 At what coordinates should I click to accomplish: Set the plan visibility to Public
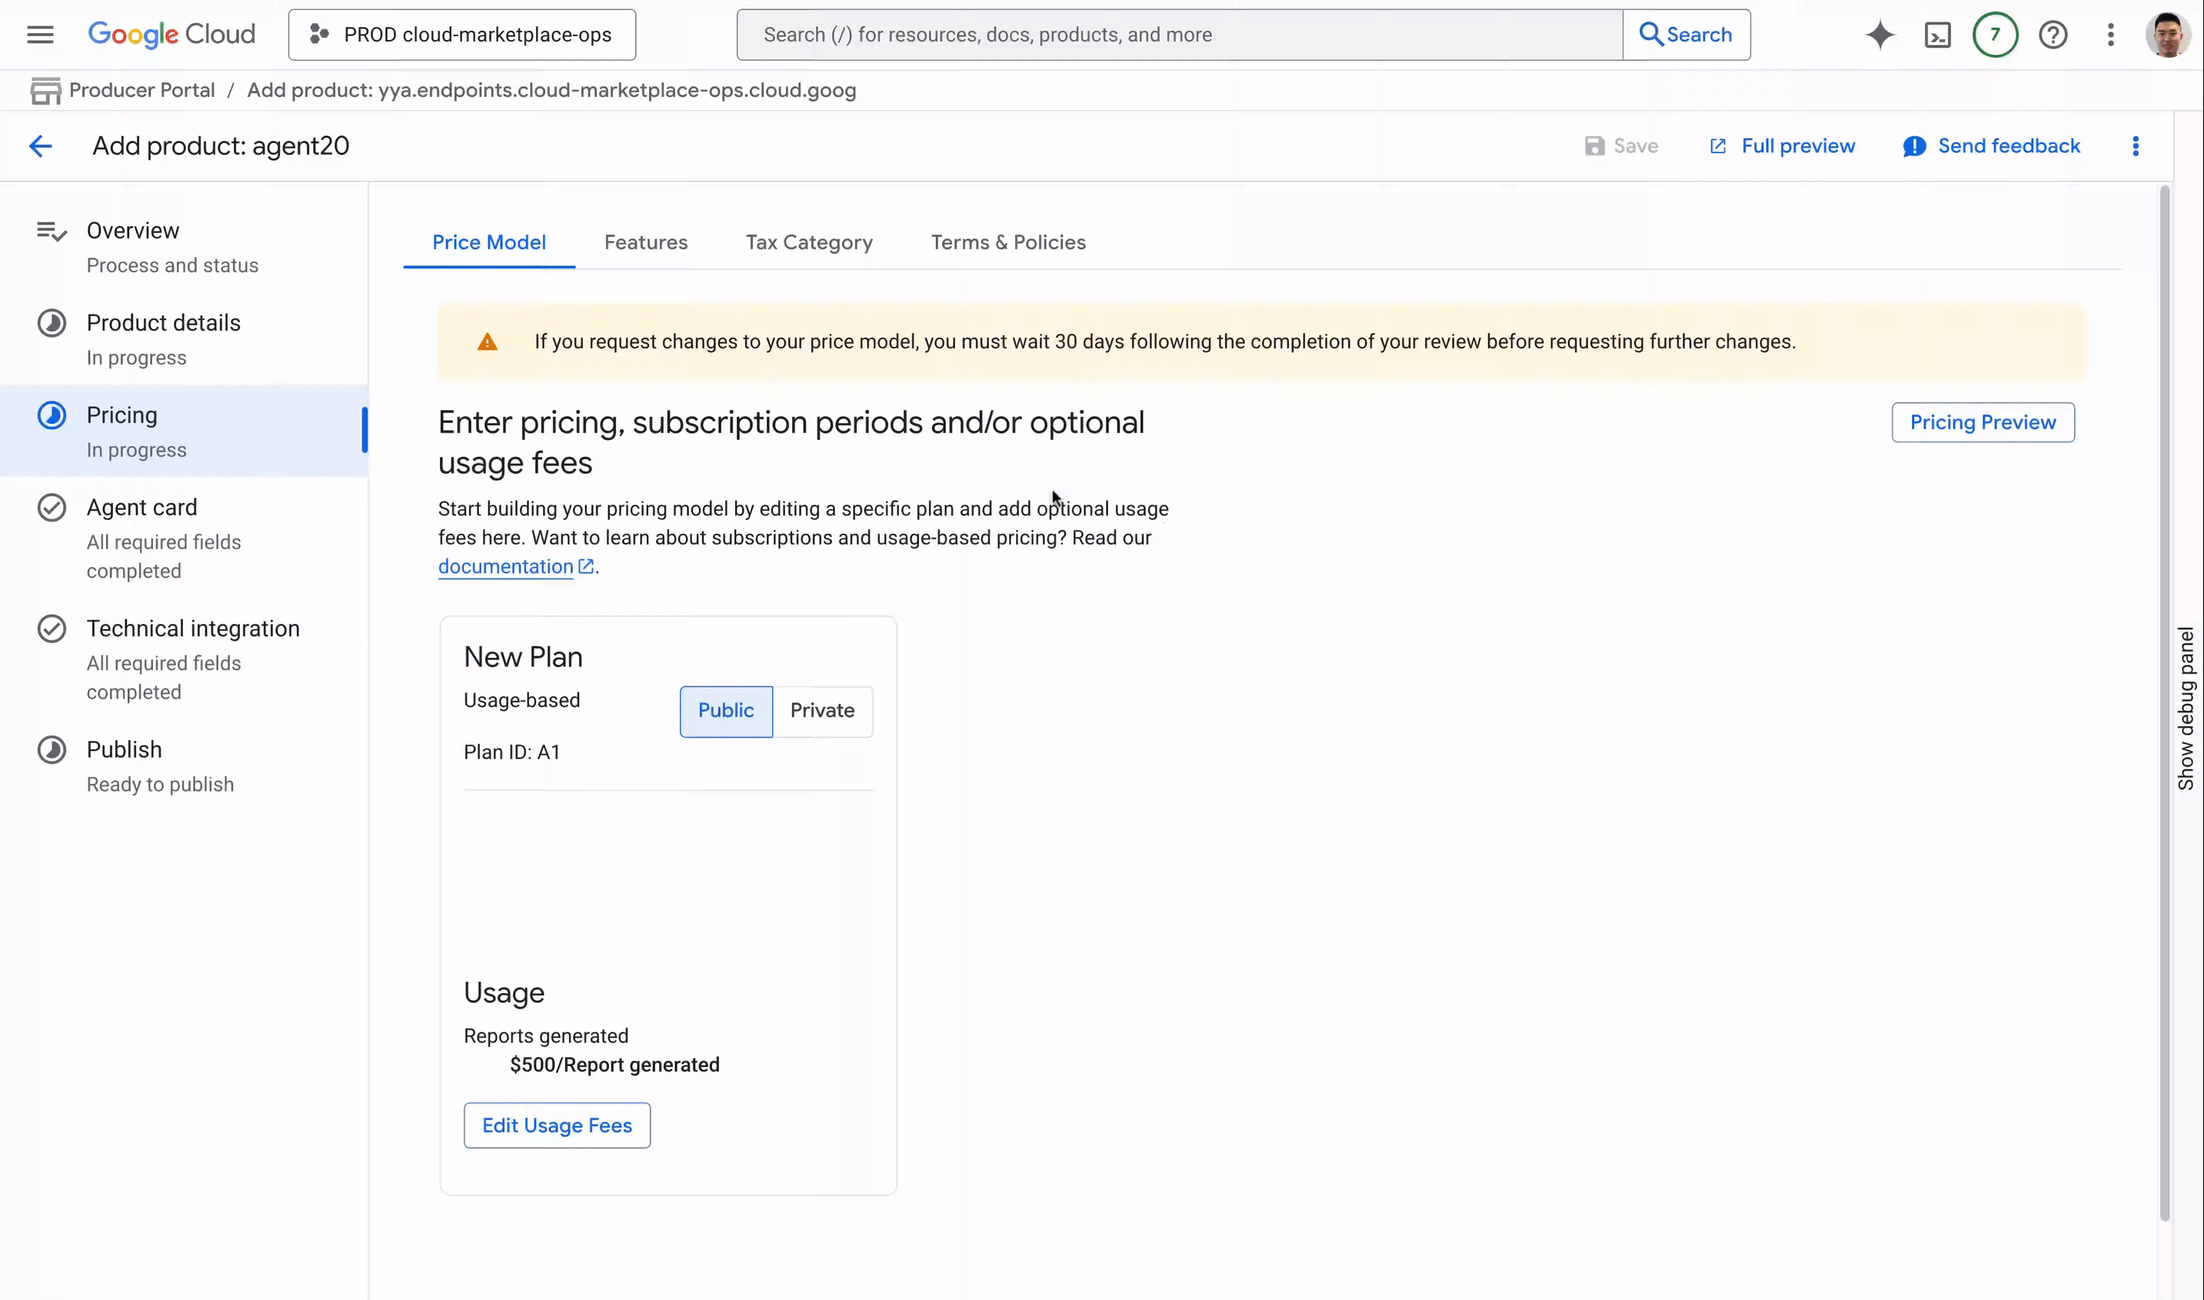coord(725,711)
